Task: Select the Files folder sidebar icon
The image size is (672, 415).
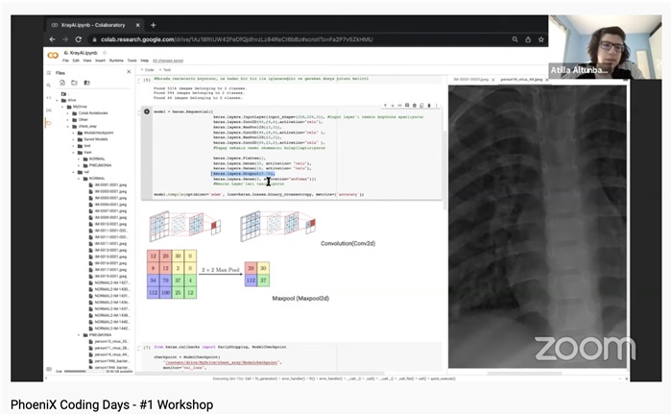Action: point(48,123)
